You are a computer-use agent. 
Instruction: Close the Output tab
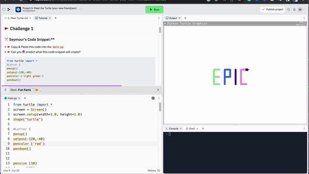coord(179,18)
